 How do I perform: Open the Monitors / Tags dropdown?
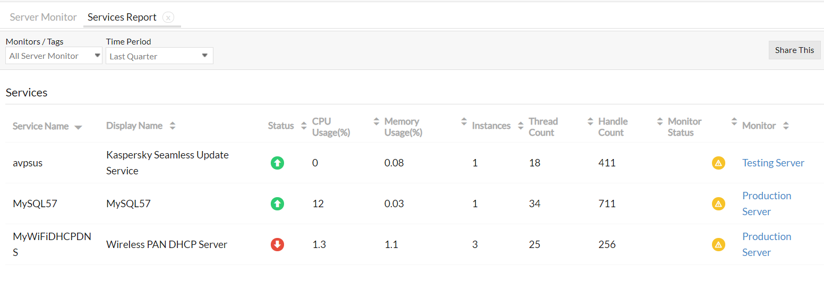click(54, 56)
